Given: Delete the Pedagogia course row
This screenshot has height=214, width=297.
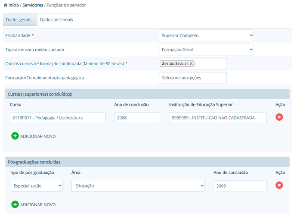Looking at the screenshot, I should pos(279,117).
